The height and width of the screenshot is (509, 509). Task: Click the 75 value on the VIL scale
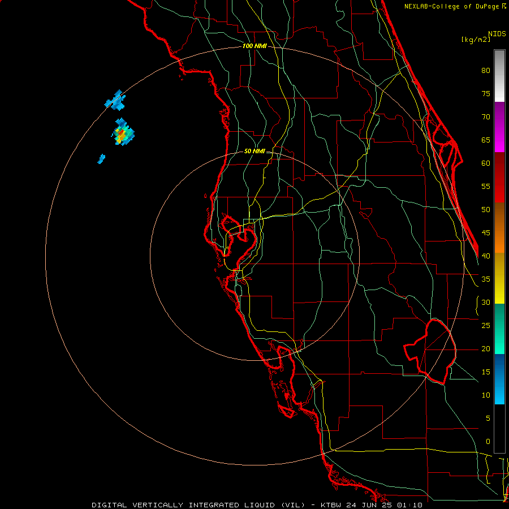[486, 93]
